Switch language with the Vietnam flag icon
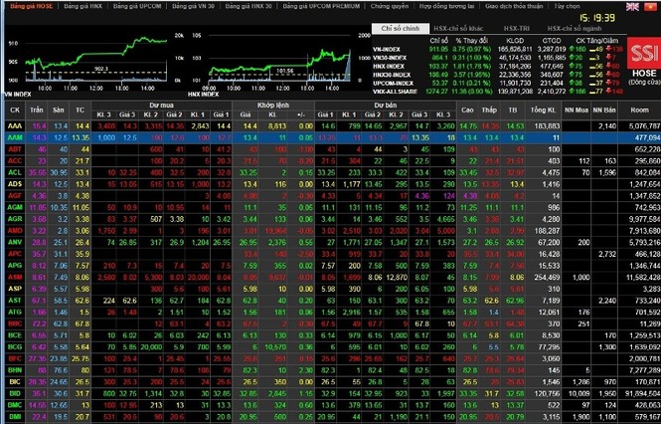This screenshot has height=424, width=661. coord(650,6)
